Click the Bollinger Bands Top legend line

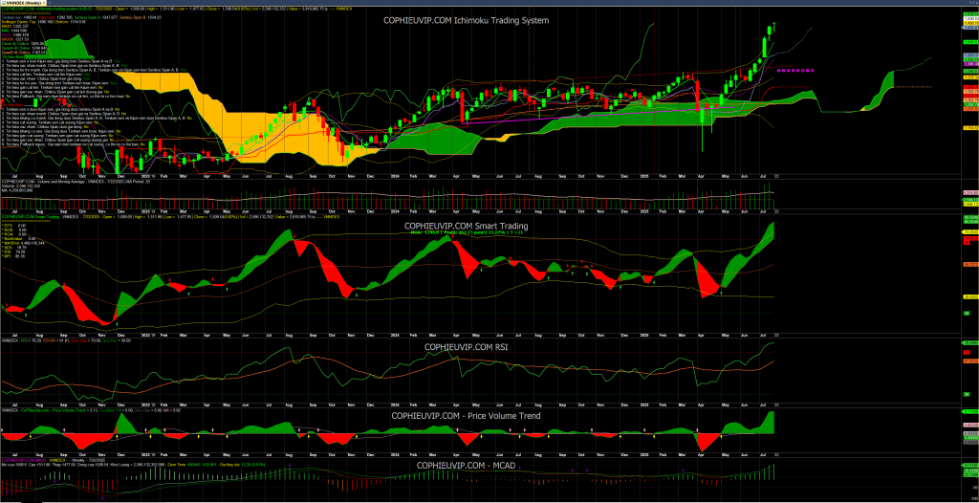(x=28, y=22)
